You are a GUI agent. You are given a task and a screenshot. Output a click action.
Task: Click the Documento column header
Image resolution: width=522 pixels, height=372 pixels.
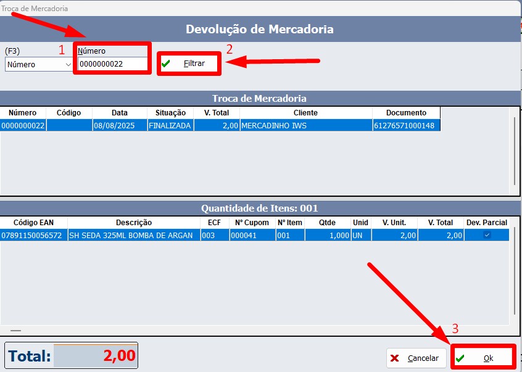(x=406, y=113)
